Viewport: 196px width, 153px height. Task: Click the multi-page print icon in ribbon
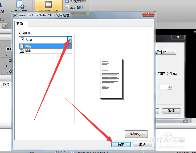[x=21, y=5]
